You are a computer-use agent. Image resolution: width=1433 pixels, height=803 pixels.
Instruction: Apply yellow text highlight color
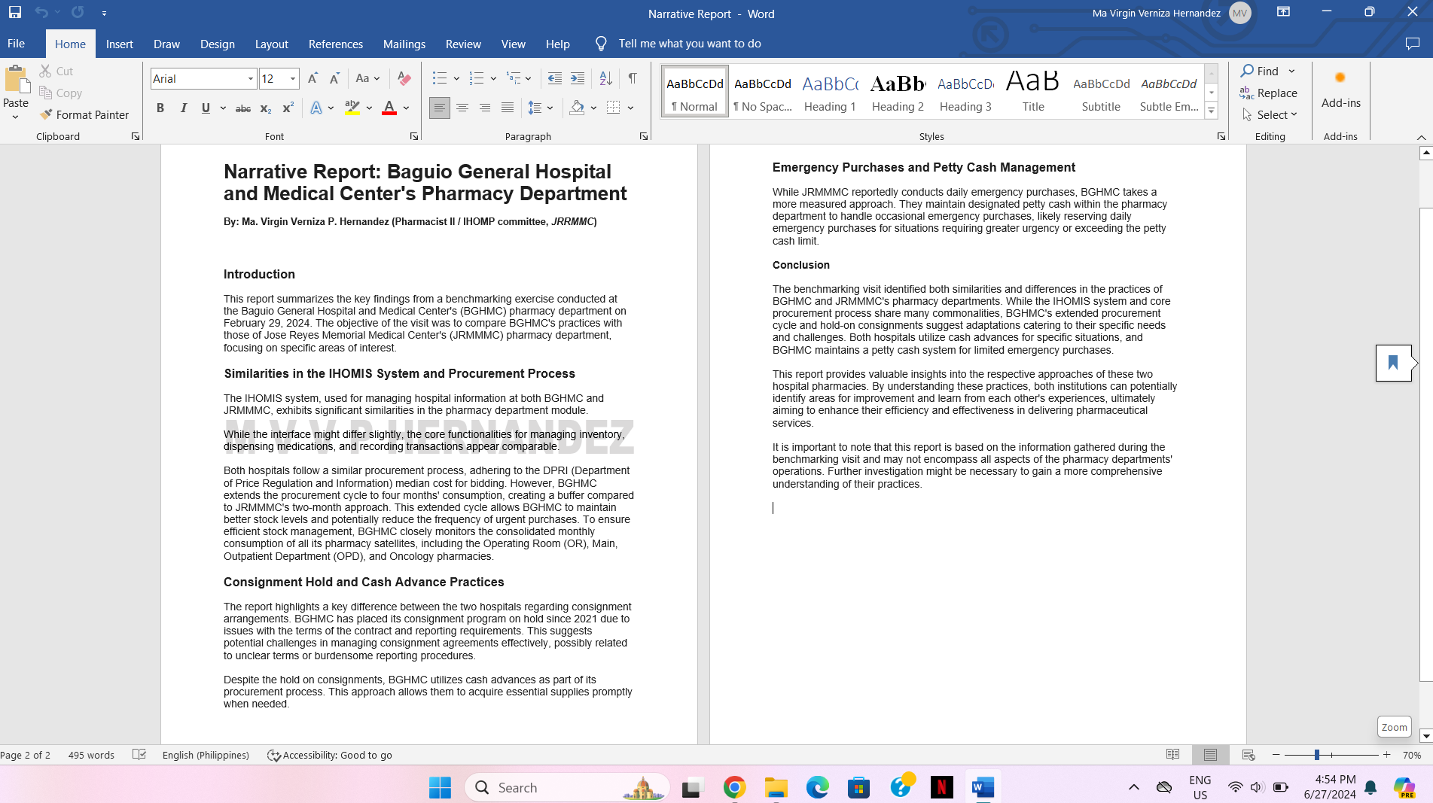click(352, 108)
